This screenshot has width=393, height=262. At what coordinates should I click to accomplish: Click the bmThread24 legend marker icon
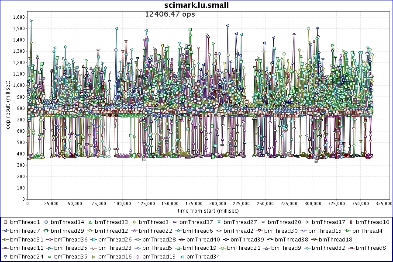[6, 257]
